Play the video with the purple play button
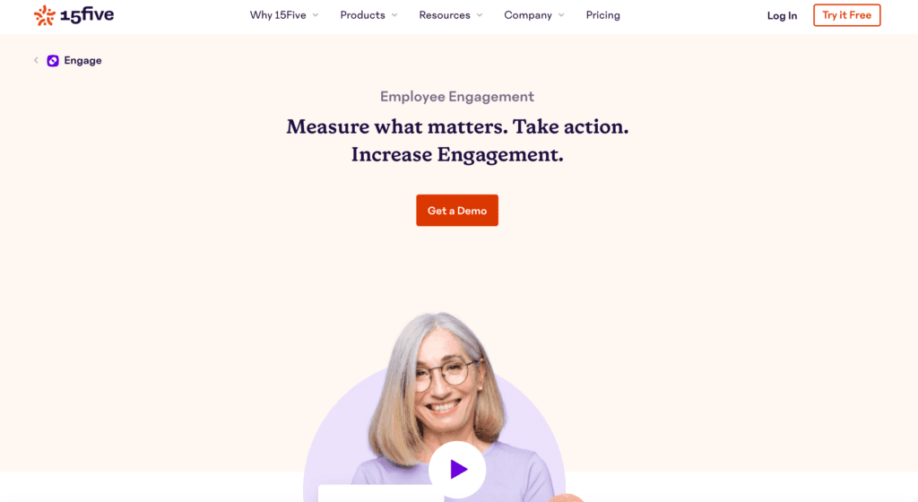Image resolution: width=918 pixels, height=502 pixels. 457,469
